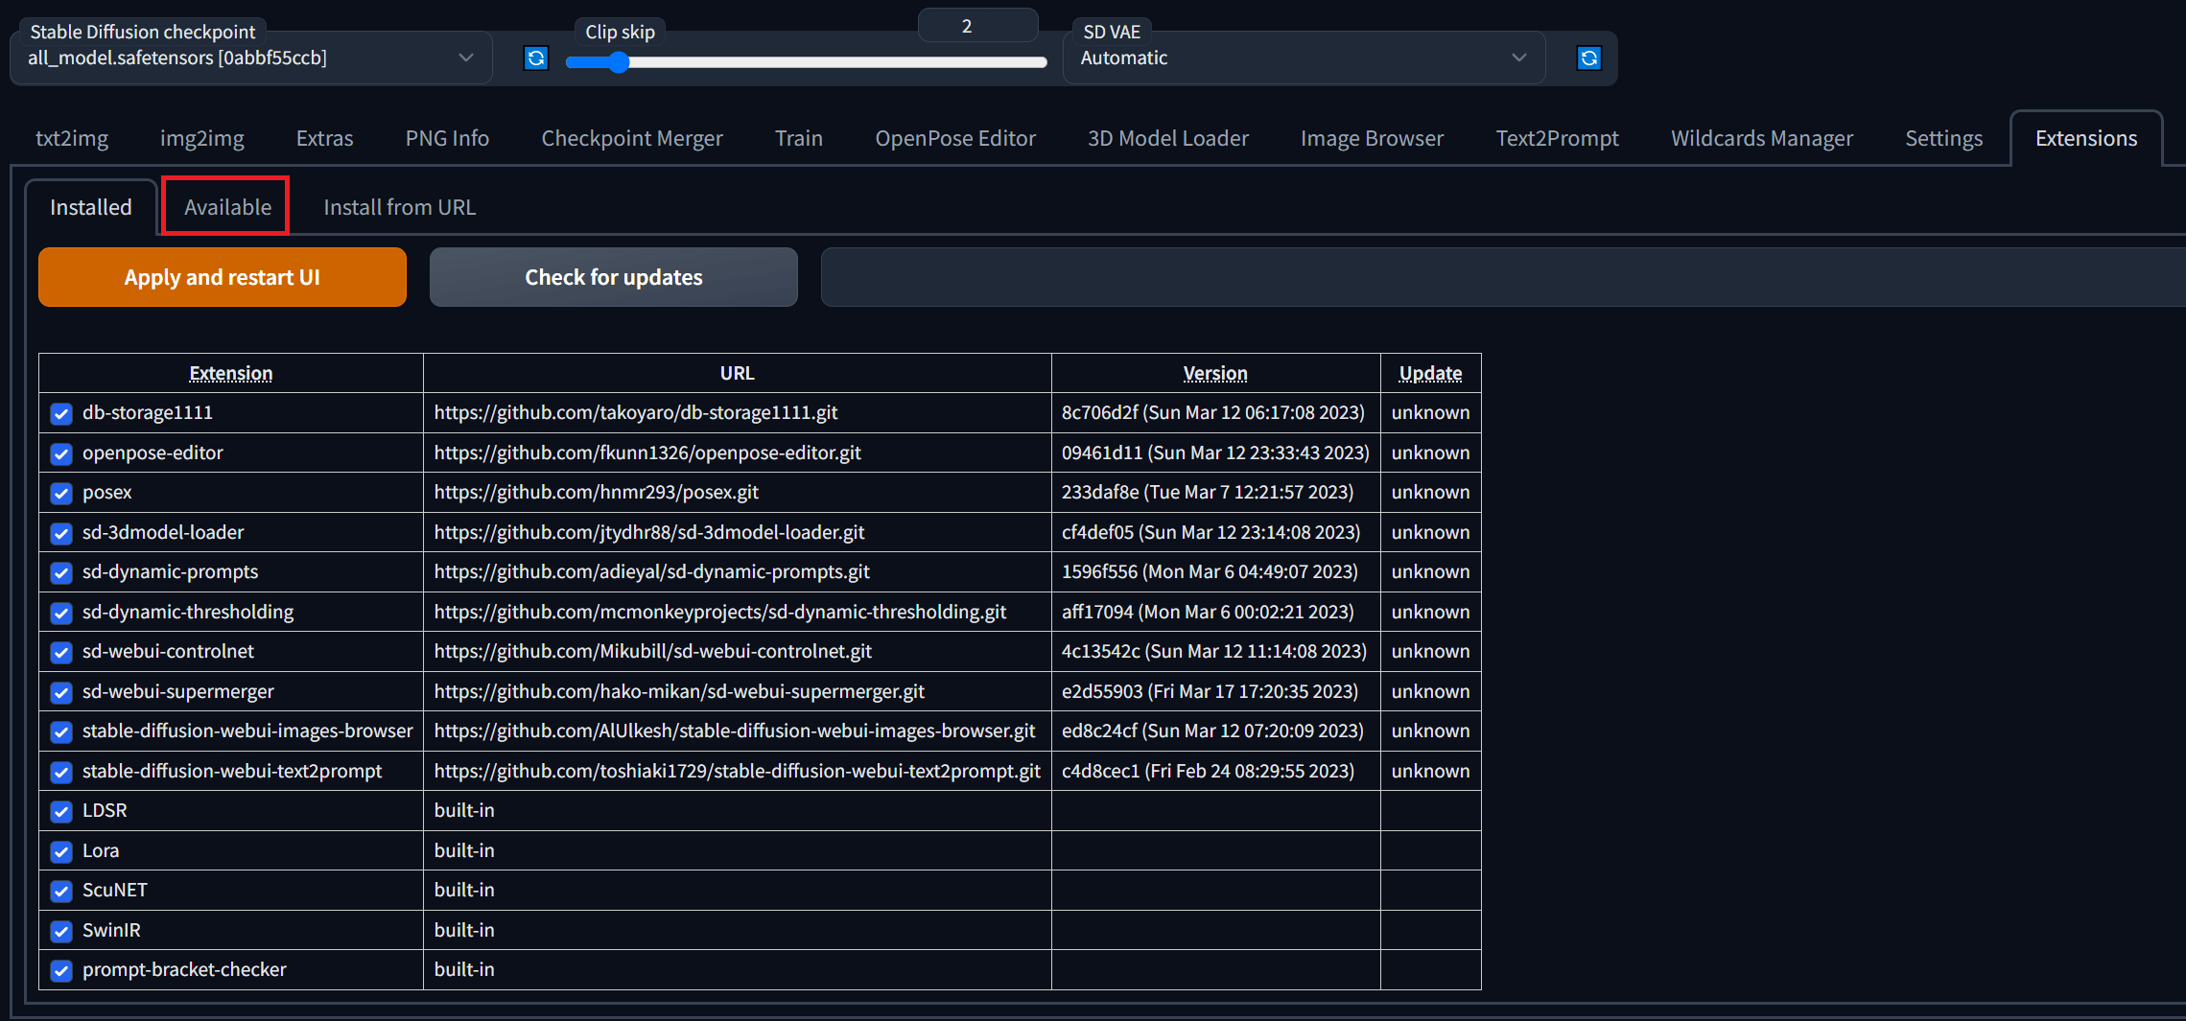Switch to the txt2img tab

[x=72, y=138]
